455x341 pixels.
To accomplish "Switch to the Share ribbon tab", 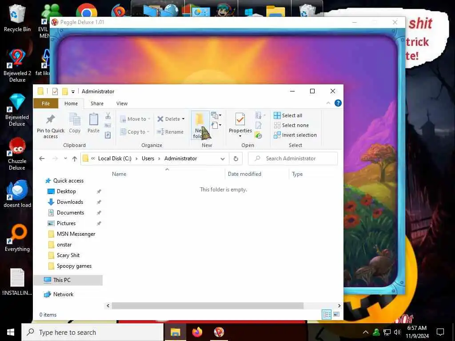I will tap(97, 103).
